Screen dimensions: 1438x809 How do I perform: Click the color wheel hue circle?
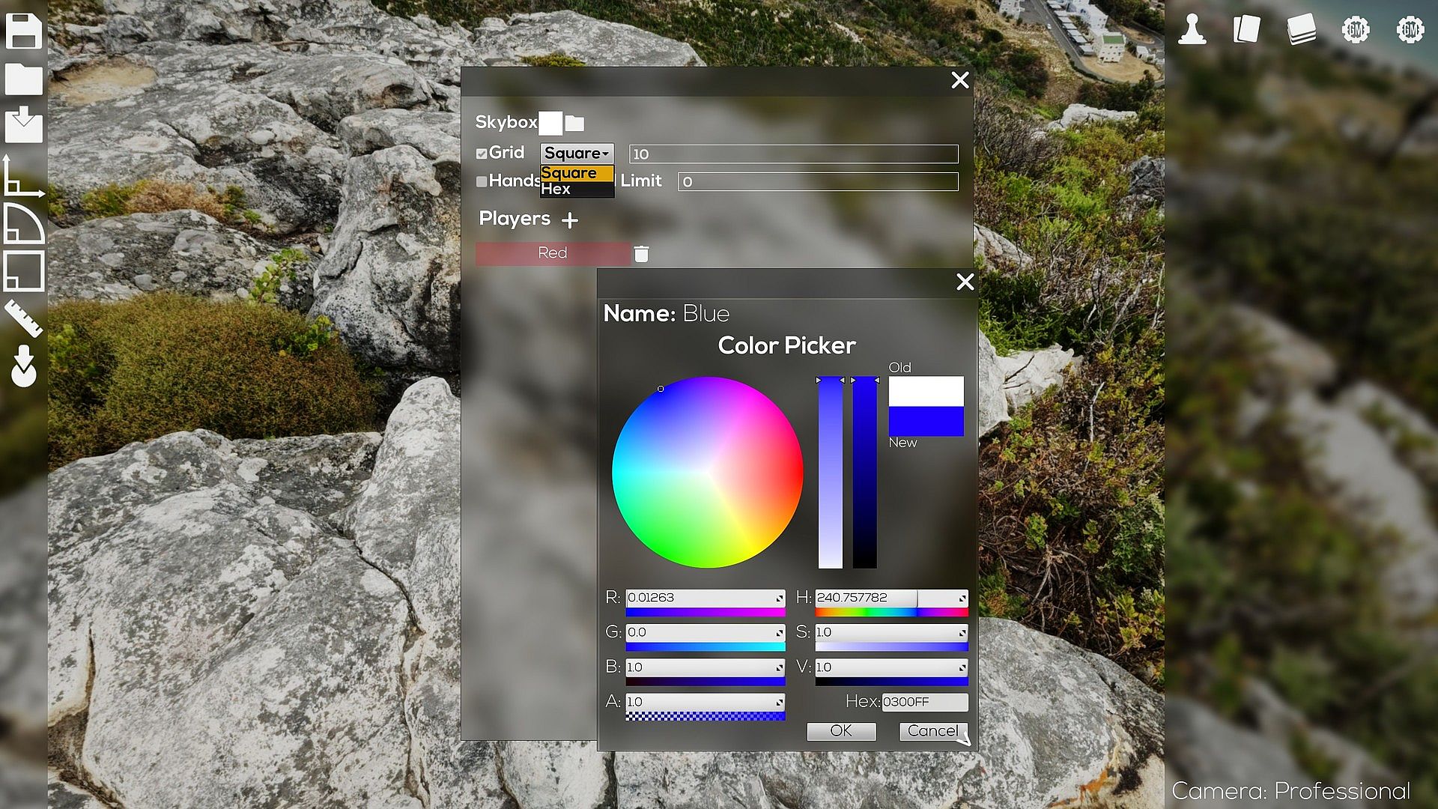click(x=707, y=472)
